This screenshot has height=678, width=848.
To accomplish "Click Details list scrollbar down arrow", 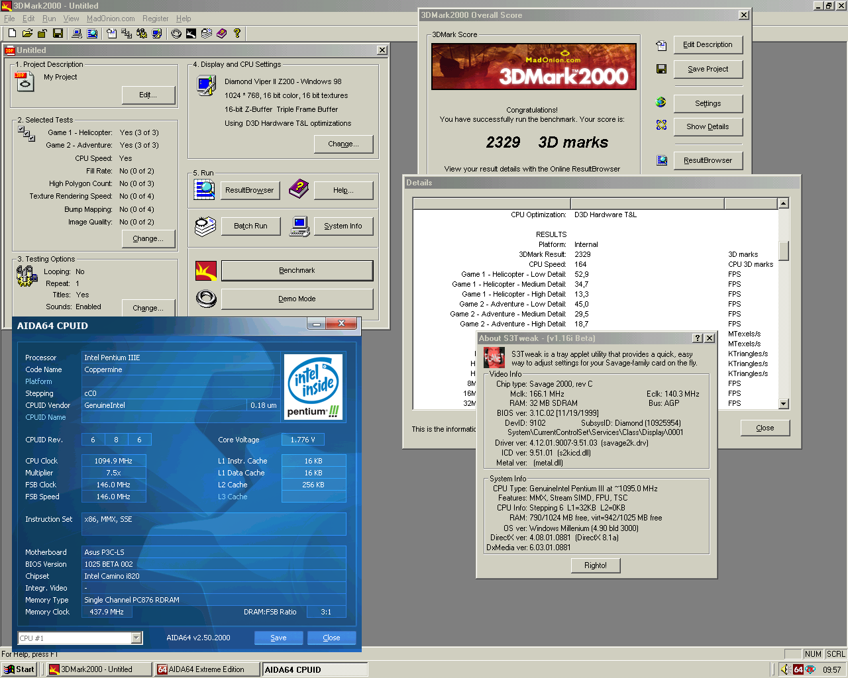I will [x=784, y=404].
